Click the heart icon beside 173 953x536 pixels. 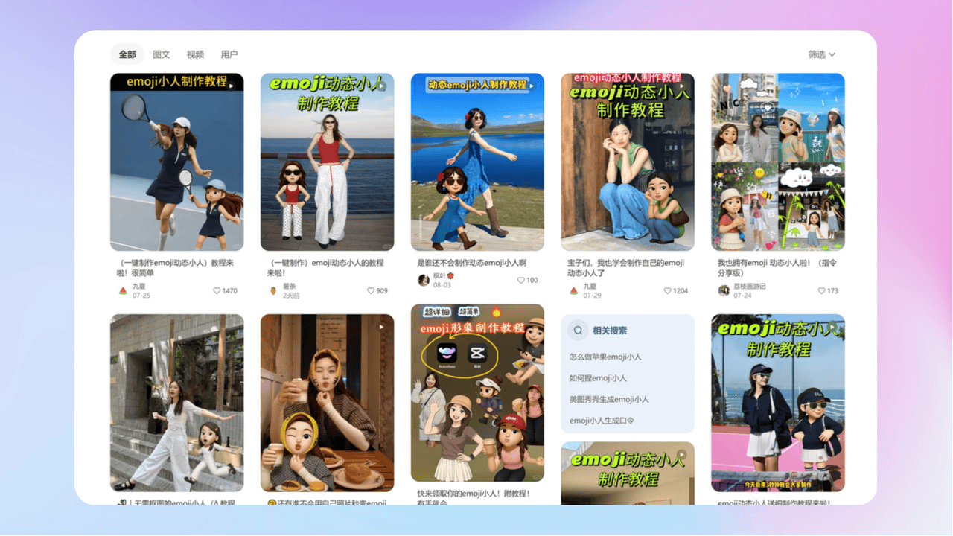pos(822,291)
